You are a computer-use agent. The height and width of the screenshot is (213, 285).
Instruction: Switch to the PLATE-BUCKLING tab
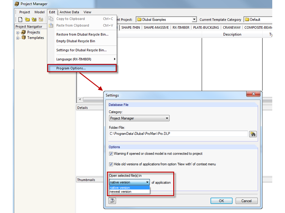206,28
